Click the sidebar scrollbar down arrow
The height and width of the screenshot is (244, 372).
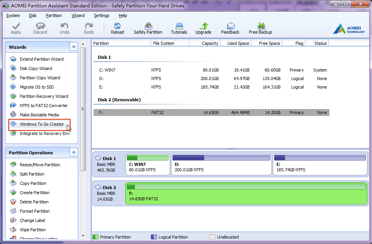click(83, 236)
